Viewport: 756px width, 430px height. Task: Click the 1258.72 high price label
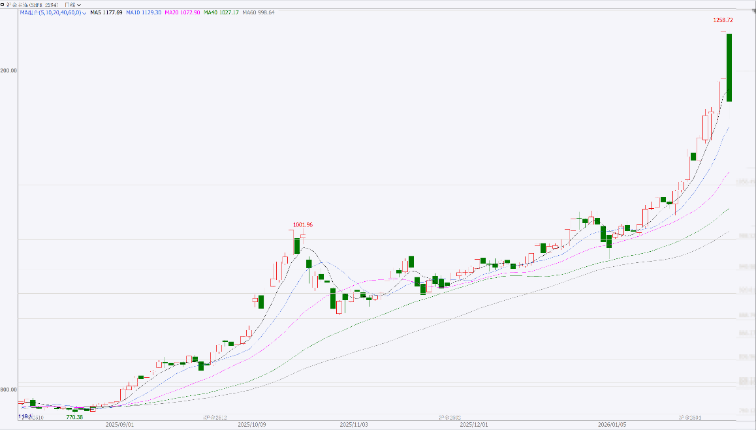pyautogui.click(x=722, y=21)
